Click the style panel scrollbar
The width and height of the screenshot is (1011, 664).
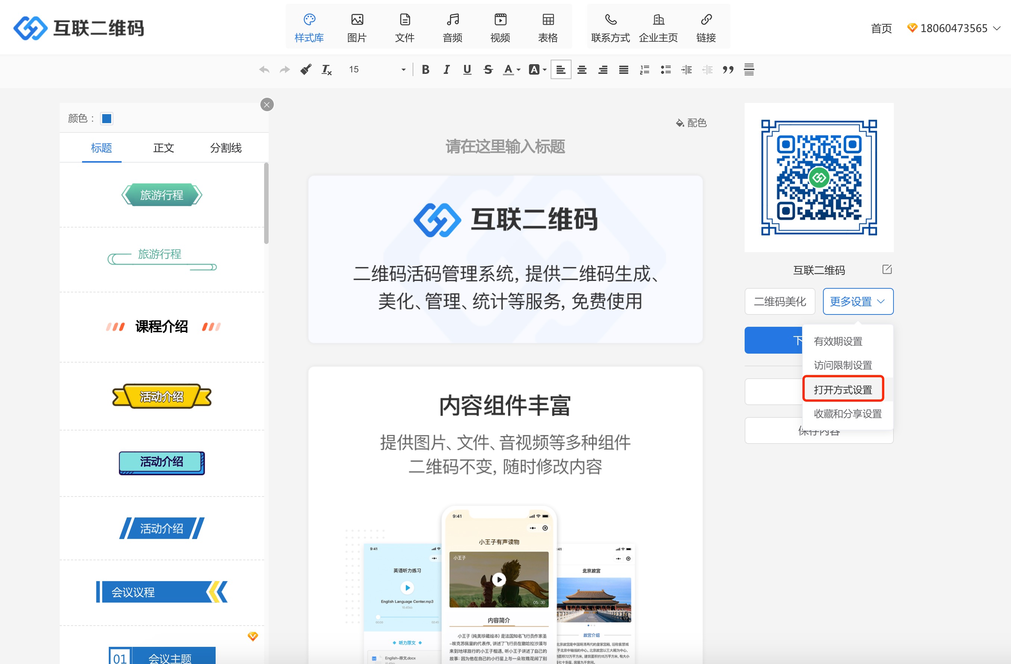266,203
